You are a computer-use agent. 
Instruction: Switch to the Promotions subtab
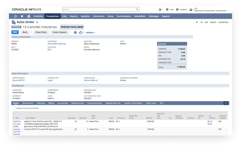point(28,103)
